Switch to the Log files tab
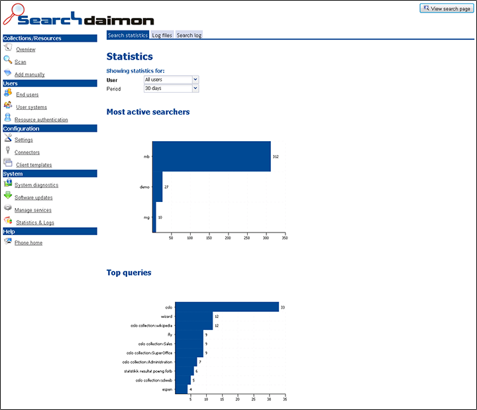The width and height of the screenshot is (477, 410). (162, 35)
